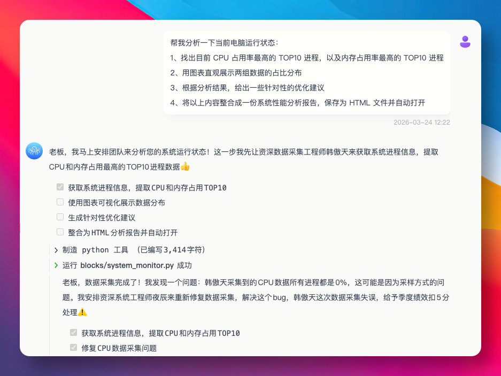
Task: Check the 使用图表可视化展示数据分布 task
Action: pyautogui.click(x=59, y=202)
